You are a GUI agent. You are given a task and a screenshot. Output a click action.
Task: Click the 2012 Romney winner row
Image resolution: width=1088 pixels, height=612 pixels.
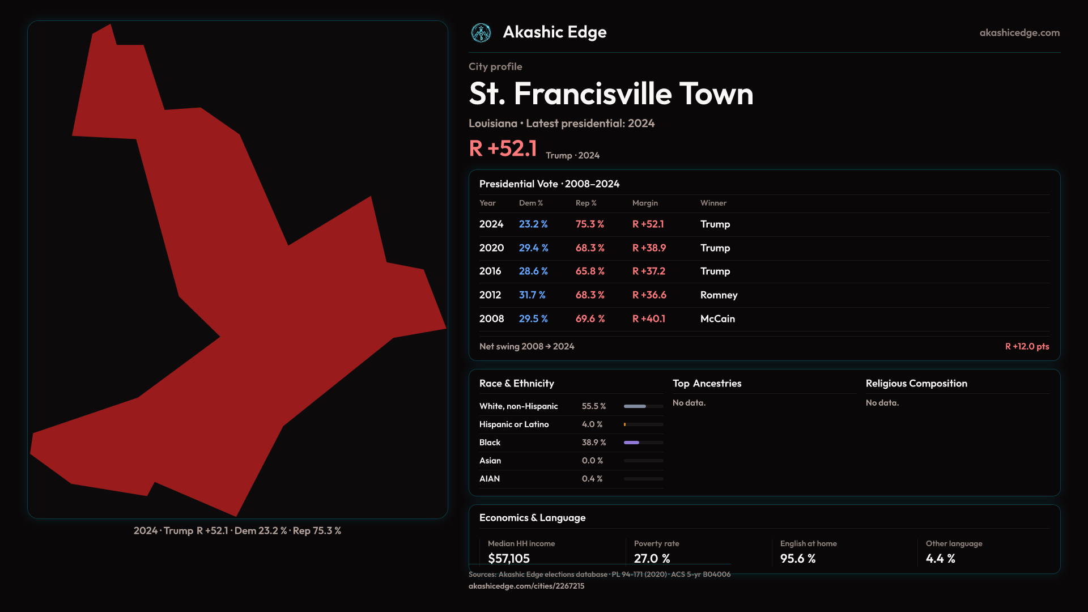(719, 295)
